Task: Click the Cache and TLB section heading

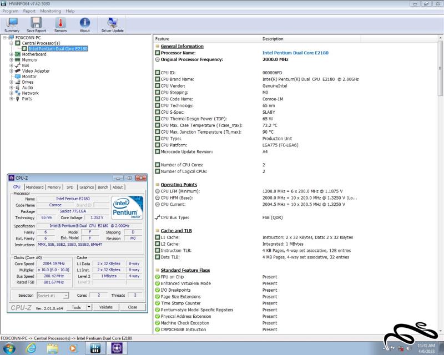Action: tap(176, 231)
